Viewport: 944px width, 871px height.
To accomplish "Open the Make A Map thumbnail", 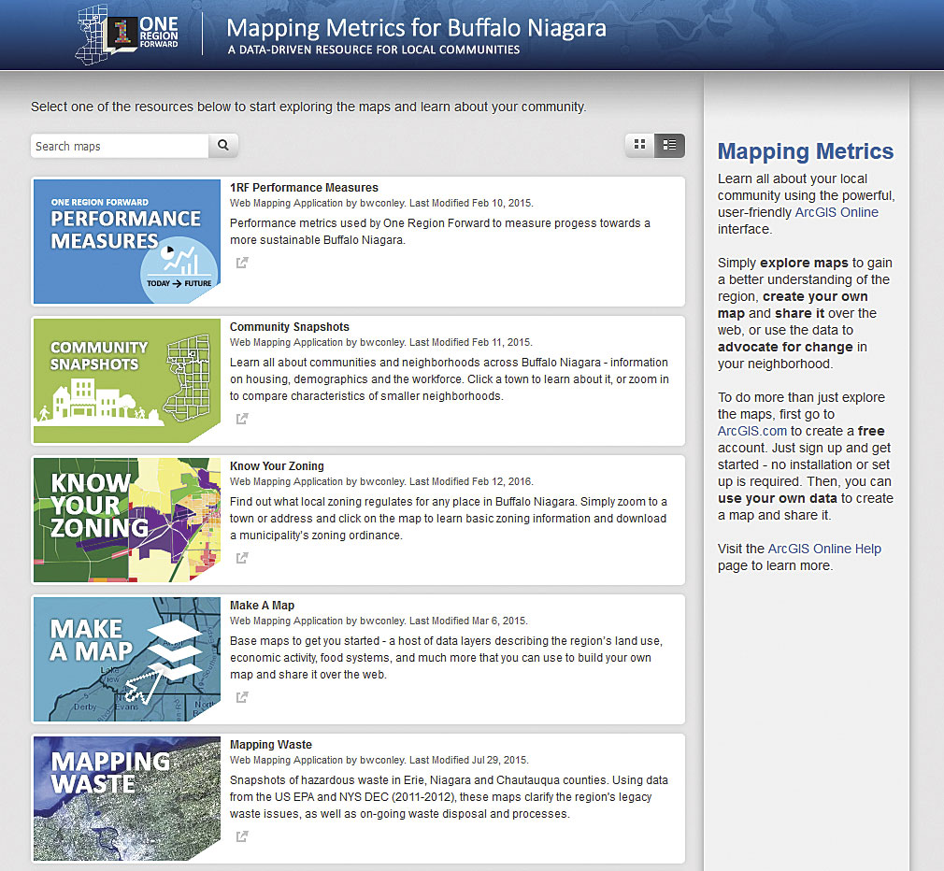I will [127, 659].
